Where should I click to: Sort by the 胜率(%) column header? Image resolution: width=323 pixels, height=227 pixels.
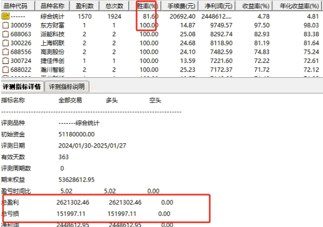(146, 6)
